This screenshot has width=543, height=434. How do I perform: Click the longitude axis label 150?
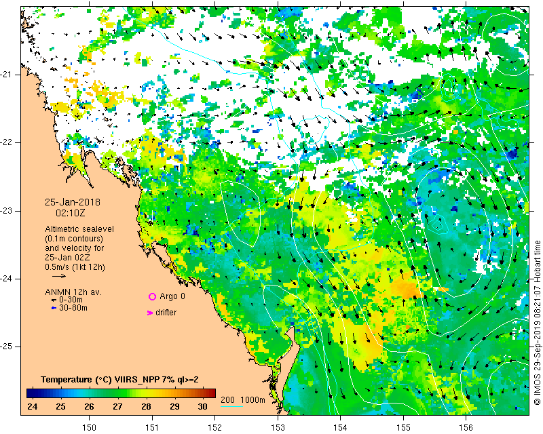point(90,428)
